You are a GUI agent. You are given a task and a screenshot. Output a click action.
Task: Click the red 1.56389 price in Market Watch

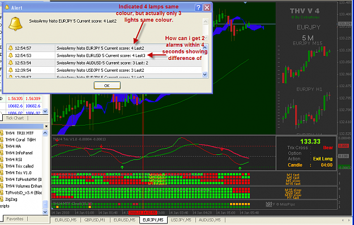pos(33,98)
